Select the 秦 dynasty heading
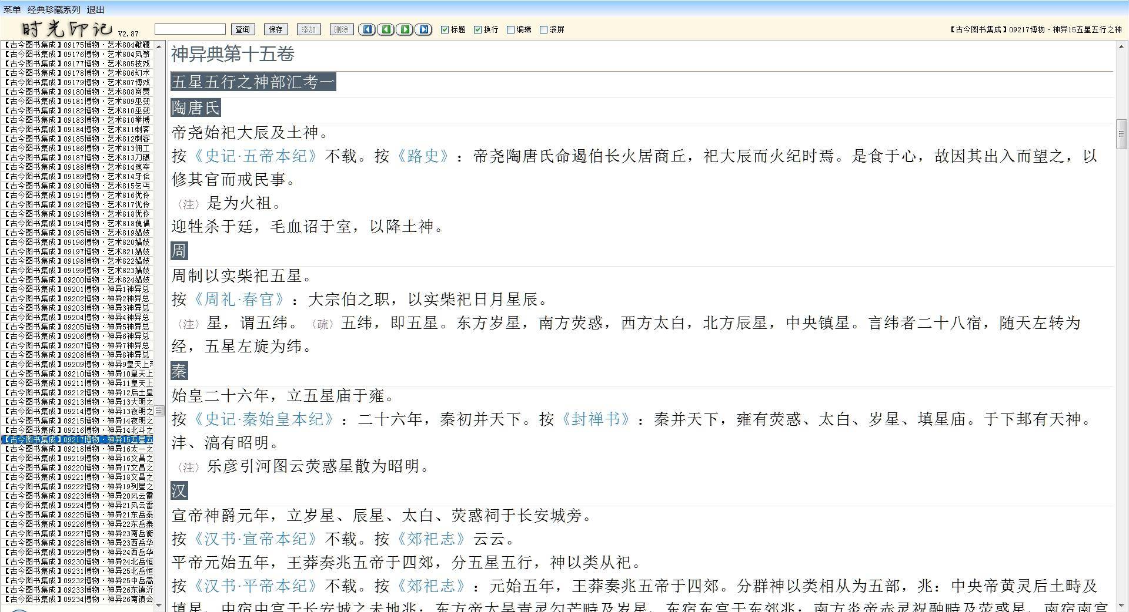The height and width of the screenshot is (612, 1129). 179,371
